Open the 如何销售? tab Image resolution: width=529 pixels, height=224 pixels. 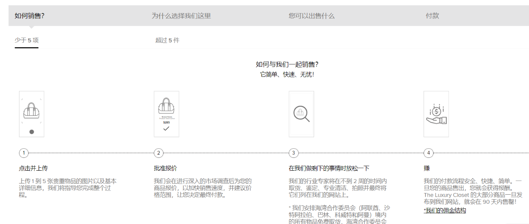[x=30, y=16]
